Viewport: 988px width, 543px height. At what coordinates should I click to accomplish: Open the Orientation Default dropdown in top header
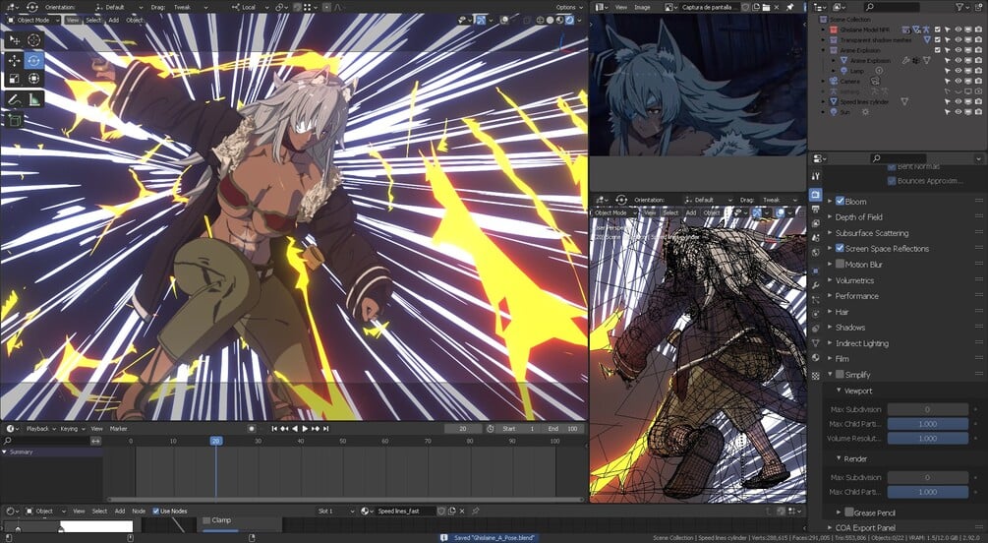tap(118, 7)
